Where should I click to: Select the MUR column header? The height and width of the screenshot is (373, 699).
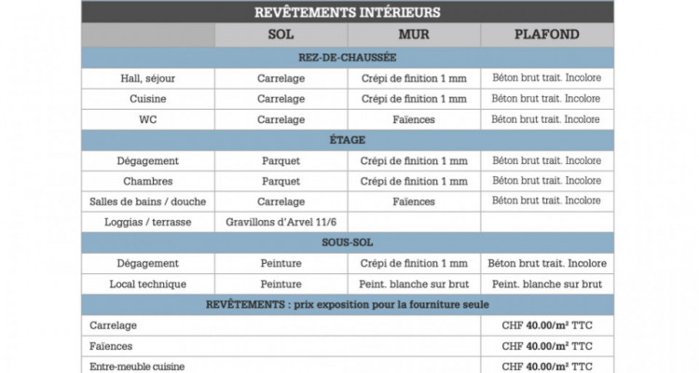414,35
